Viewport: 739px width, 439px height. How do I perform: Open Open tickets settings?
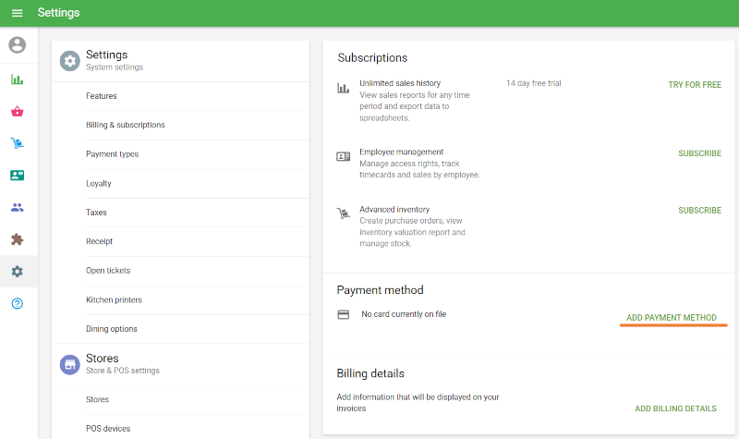tap(198, 271)
